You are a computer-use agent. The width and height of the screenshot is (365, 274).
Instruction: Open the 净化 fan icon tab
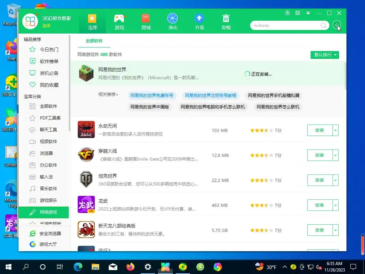click(x=173, y=22)
